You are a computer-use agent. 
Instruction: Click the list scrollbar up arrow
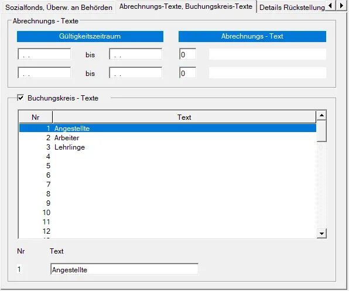(x=321, y=115)
